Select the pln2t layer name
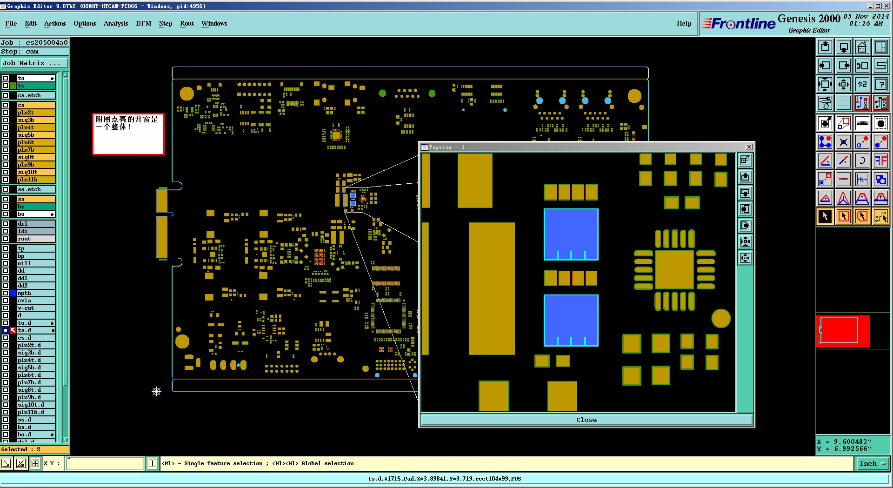893x488 pixels. (x=36, y=113)
